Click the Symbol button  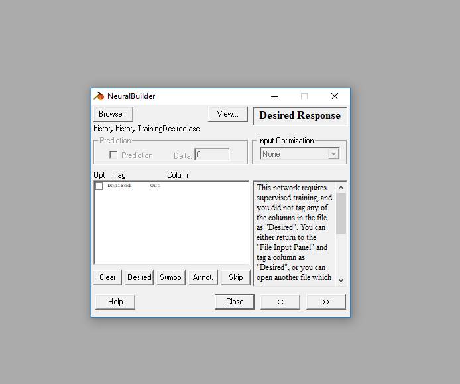click(171, 277)
